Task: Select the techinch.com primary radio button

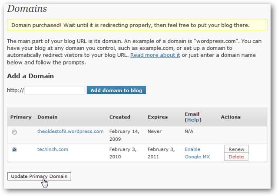Action: coord(15,150)
